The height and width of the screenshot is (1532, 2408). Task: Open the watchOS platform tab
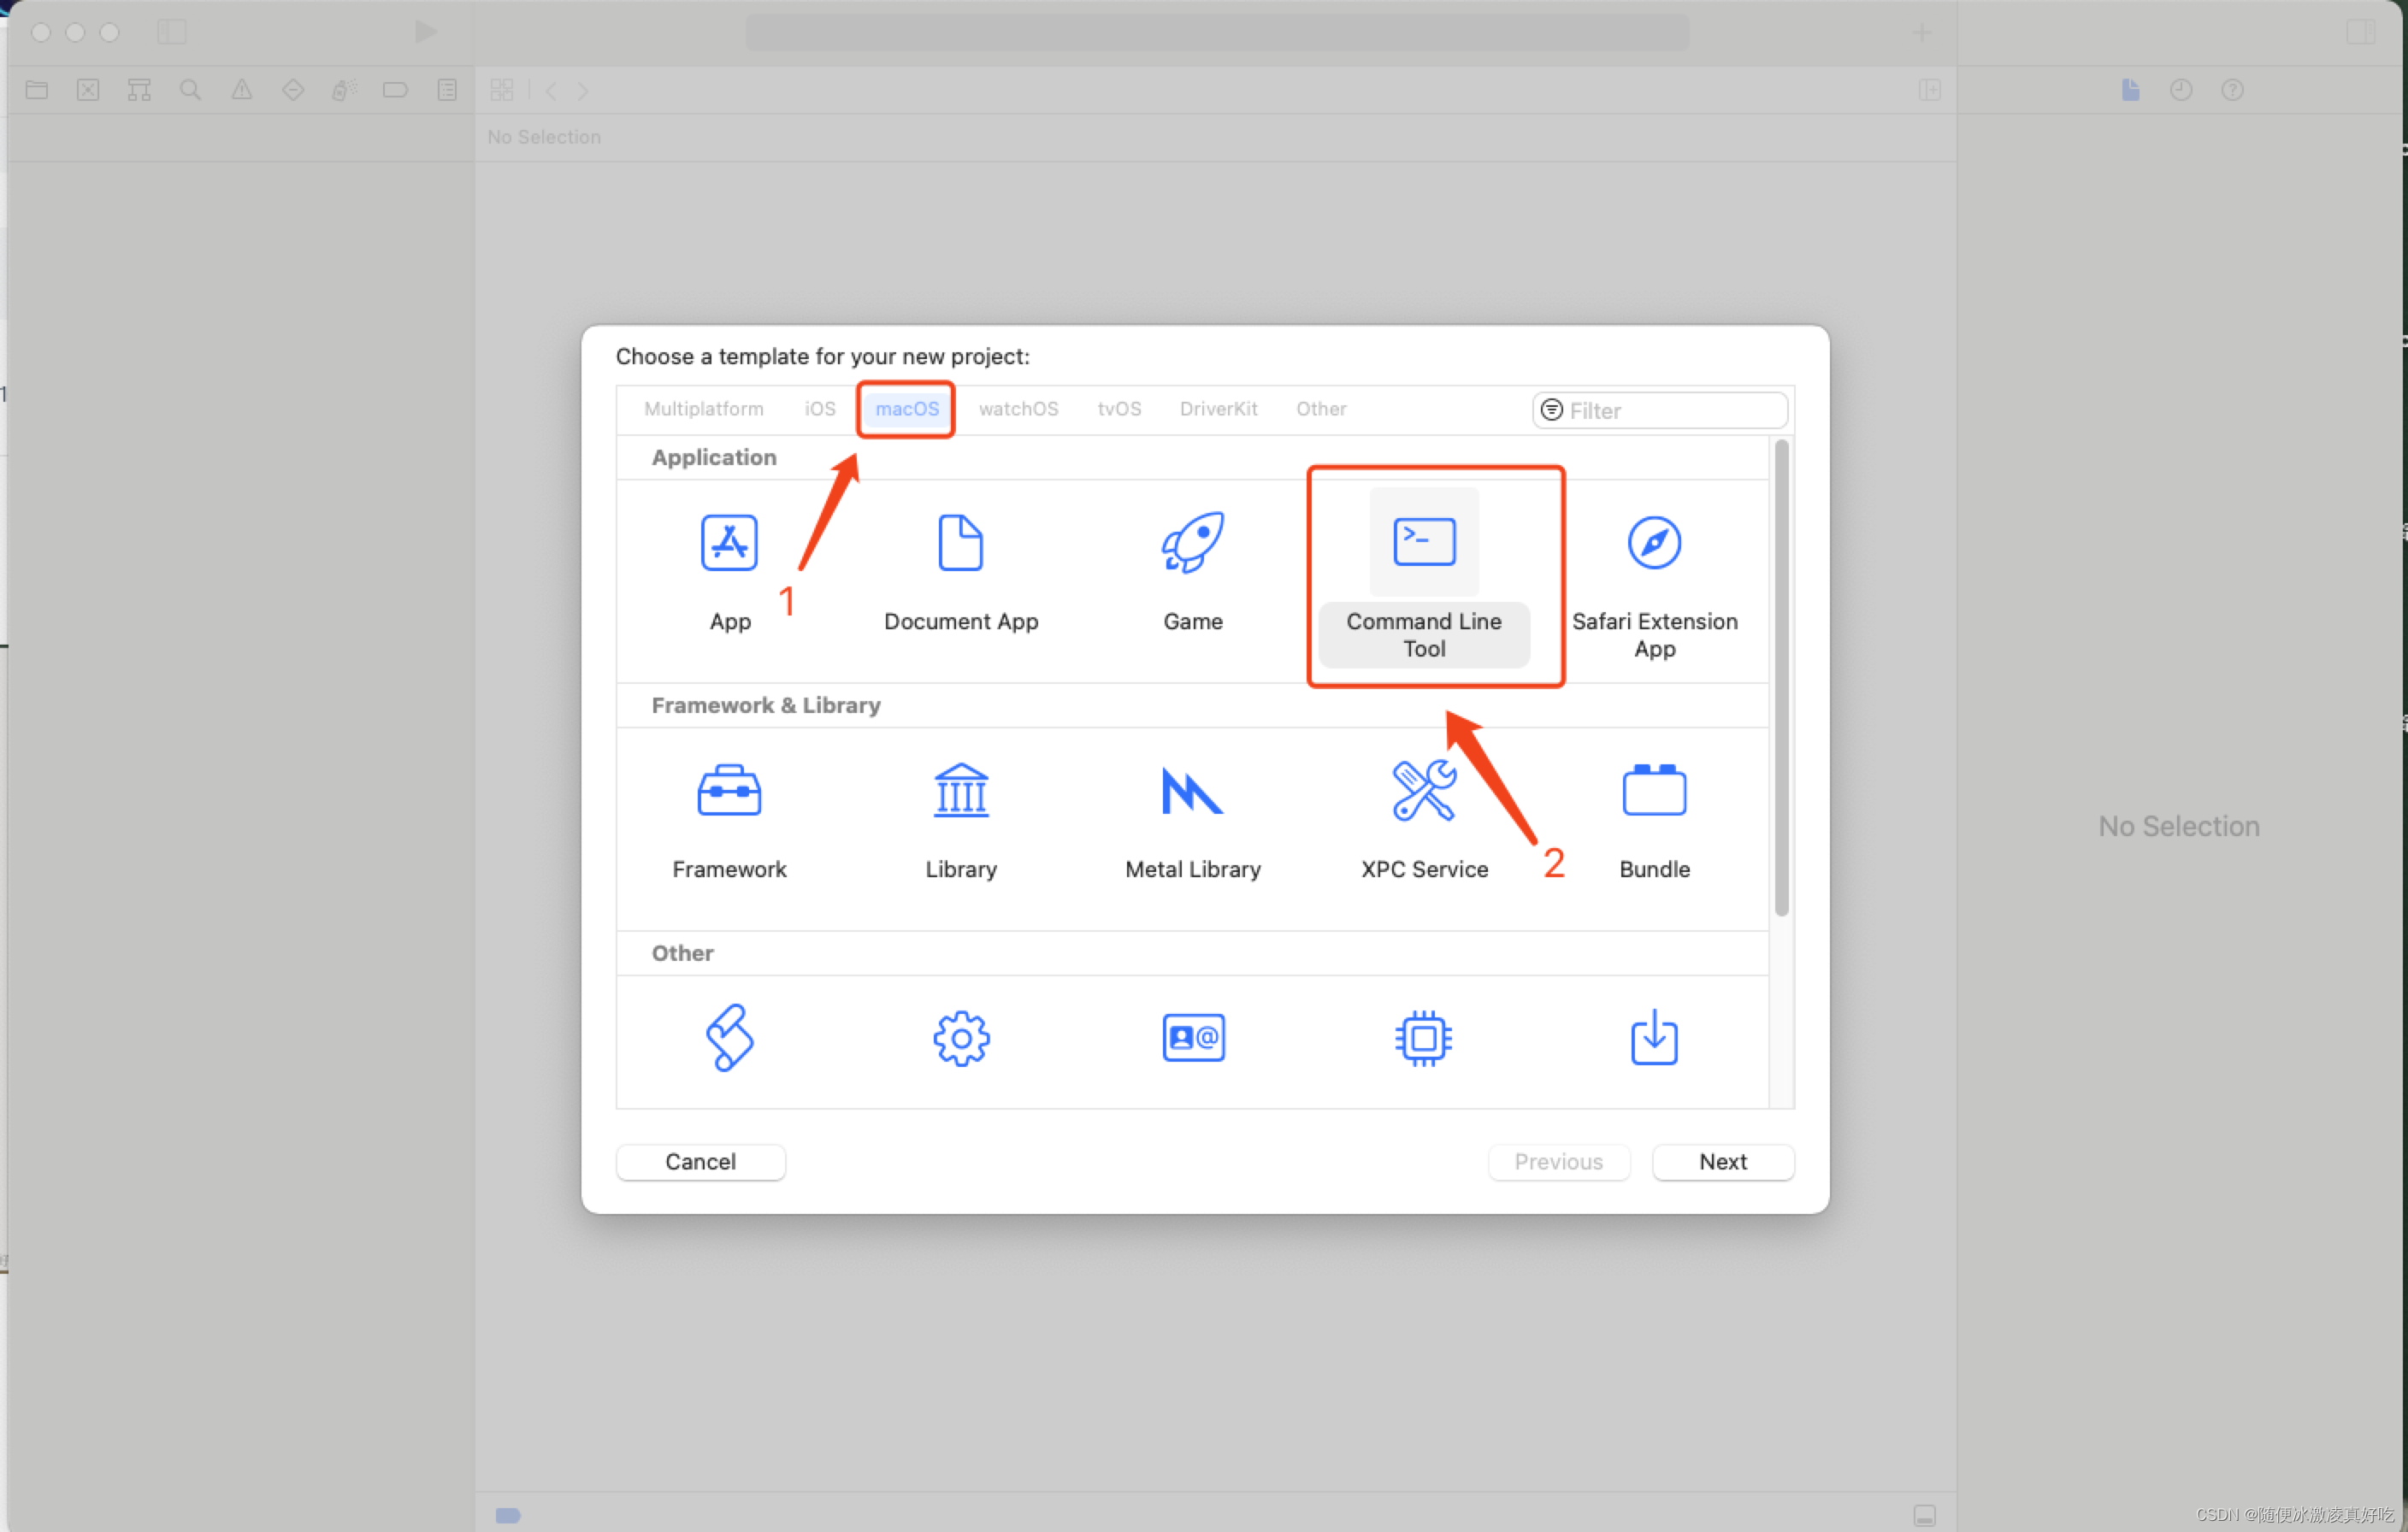pyautogui.click(x=1018, y=409)
